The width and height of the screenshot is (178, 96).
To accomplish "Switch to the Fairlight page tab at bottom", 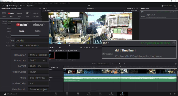I will tap(111, 94).
